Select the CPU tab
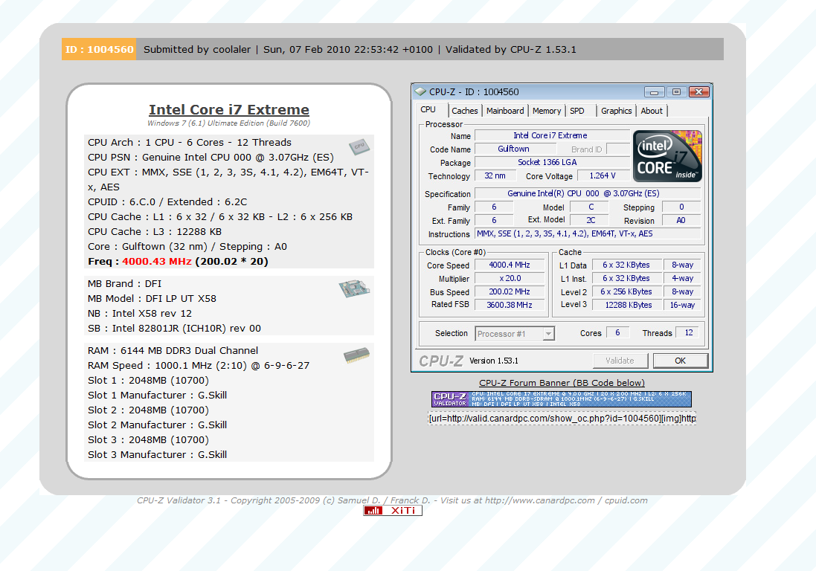Image resolution: width=816 pixels, height=571 pixels. pyautogui.click(x=428, y=110)
